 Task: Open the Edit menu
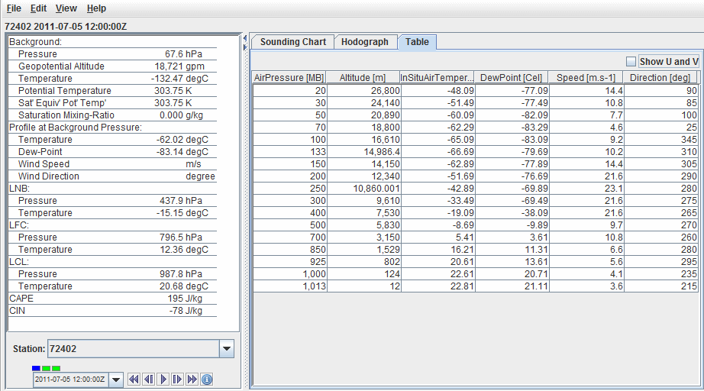click(39, 8)
